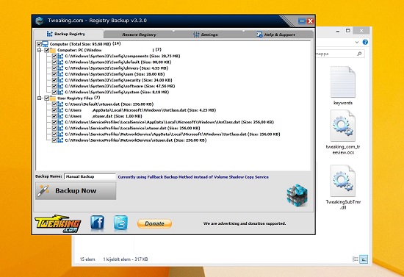Click the Backup Name input field
The width and height of the screenshot is (404, 277).
click(90, 176)
